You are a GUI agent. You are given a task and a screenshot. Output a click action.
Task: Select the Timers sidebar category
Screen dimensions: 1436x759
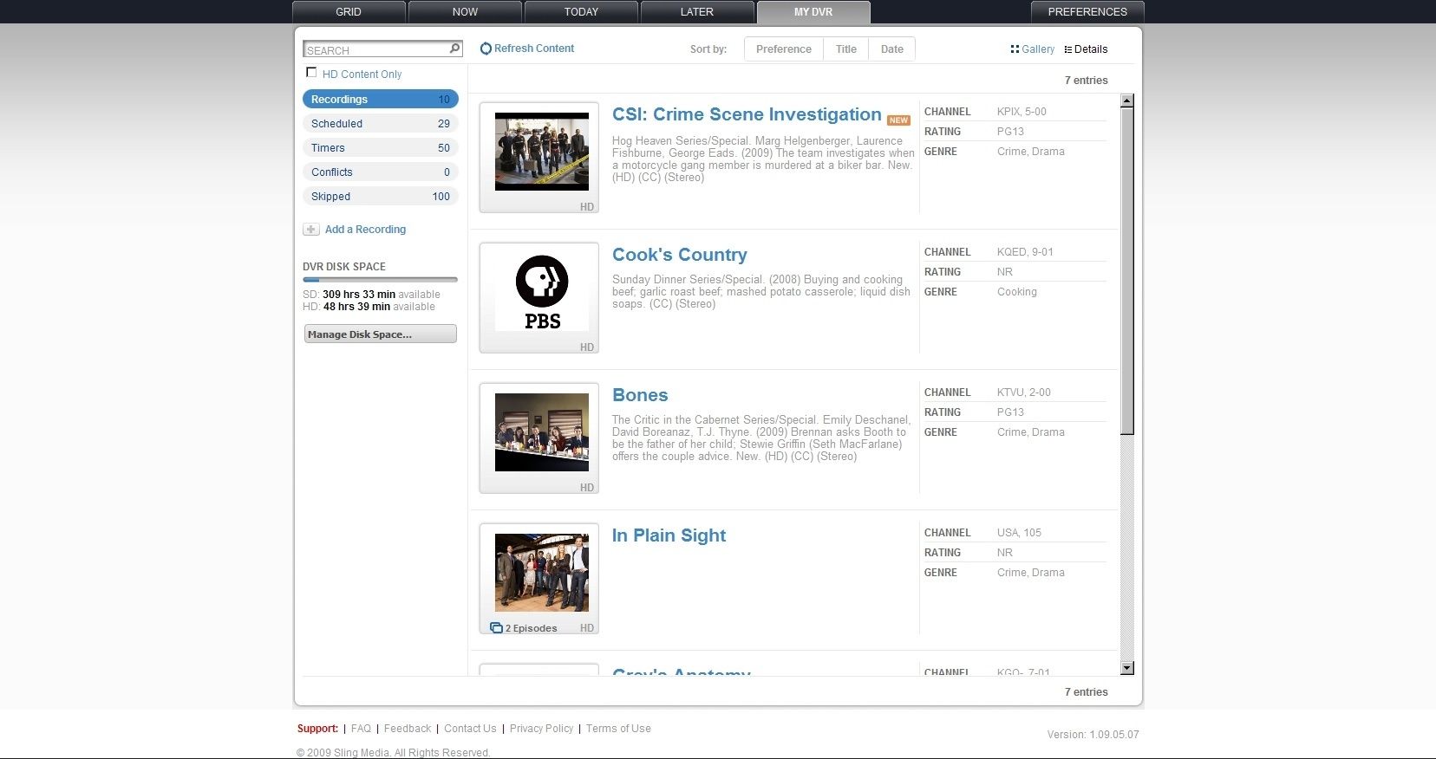tap(380, 148)
